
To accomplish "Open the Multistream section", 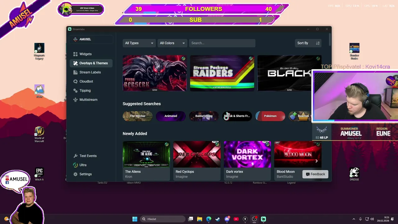I will click(x=91, y=100).
